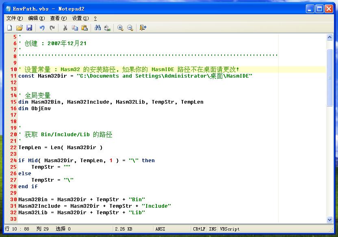Open a file with the folder icon
Screen dimensions: 338x237
tap(19, 28)
